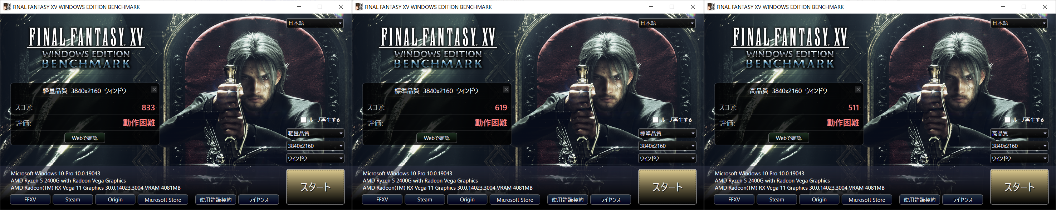Click Webで確認 in the 標準品質 window
1056x210 pixels.
tap(436, 138)
